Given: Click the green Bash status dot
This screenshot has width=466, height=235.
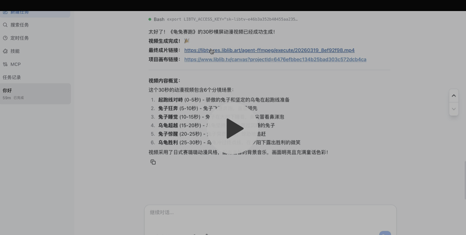Looking at the screenshot, I should point(150,19).
